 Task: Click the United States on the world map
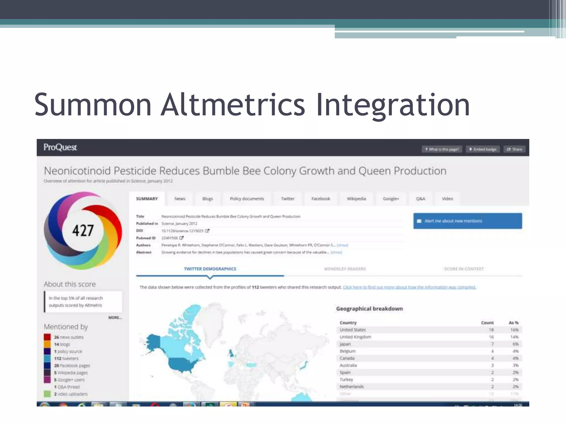(x=182, y=364)
